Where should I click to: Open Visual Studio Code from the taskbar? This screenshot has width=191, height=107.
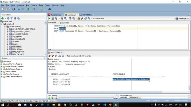point(104,105)
